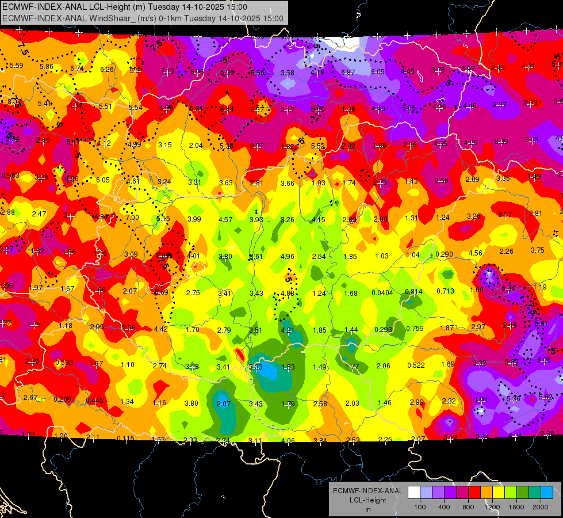Click the wind shear value 4.42
Viewport: 563px width, 518px height.
(161, 329)
